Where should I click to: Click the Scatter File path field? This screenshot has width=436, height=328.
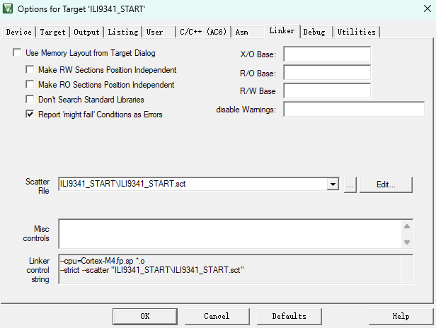pos(193,184)
